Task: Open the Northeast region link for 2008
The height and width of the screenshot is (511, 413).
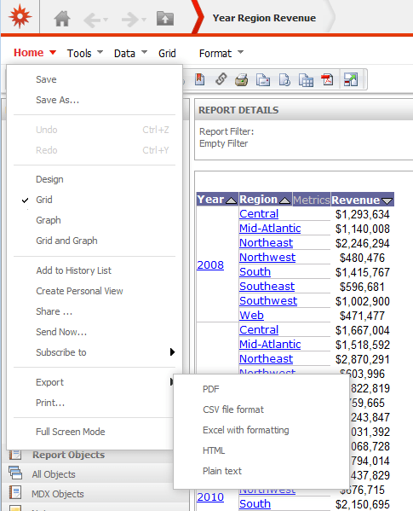Action: pos(266,243)
